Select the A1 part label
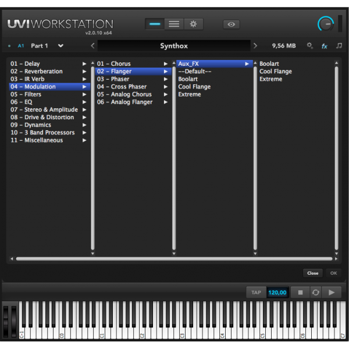 coord(21,46)
